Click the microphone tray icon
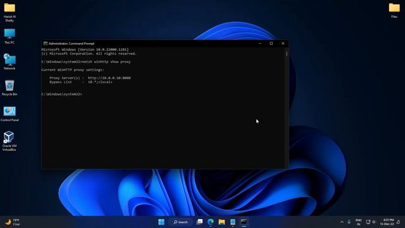 [349, 222]
